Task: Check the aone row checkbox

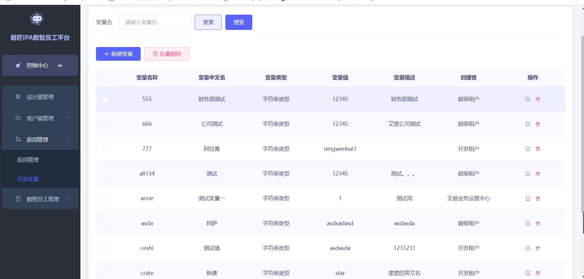Action: pos(105,198)
